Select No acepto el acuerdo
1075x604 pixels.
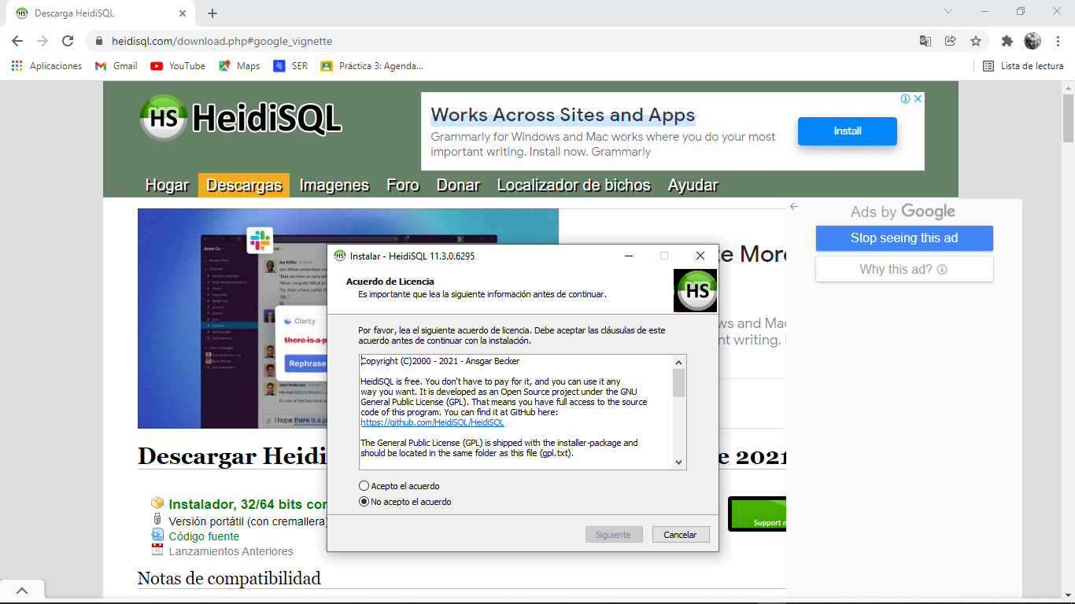(362, 501)
